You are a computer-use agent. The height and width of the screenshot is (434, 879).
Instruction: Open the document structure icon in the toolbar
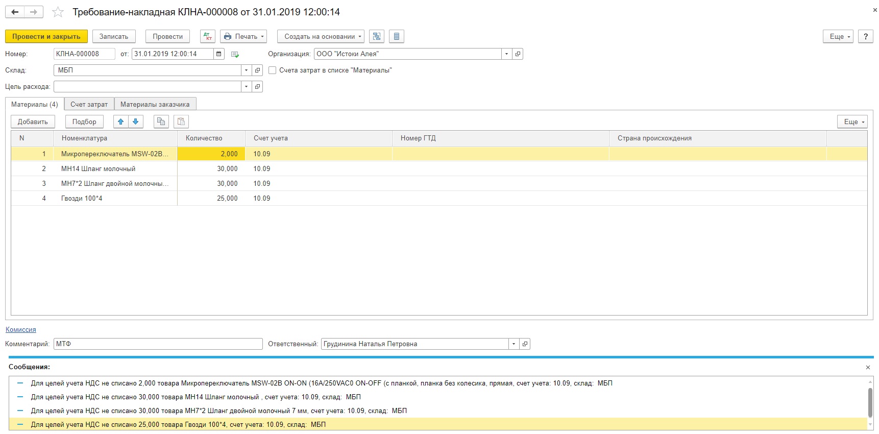tap(377, 36)
